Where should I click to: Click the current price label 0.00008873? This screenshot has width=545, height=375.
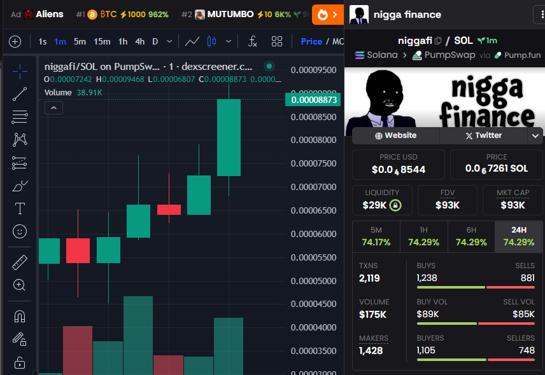(313, 100)
